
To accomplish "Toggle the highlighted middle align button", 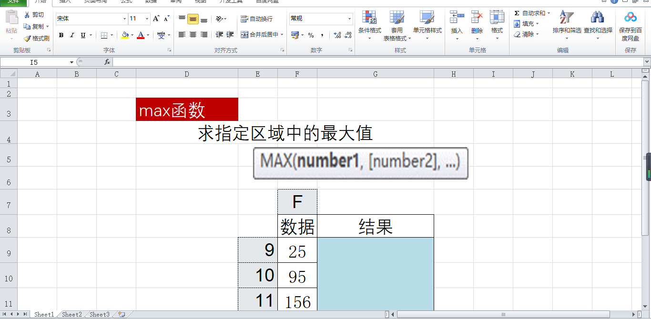I will point(193,19).
